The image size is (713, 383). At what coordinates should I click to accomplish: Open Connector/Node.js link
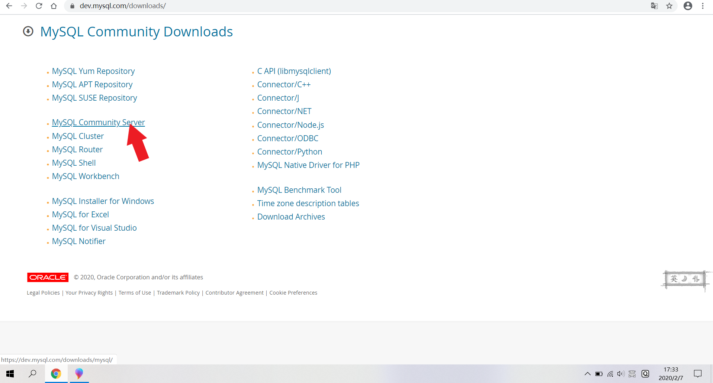point(290,125)
